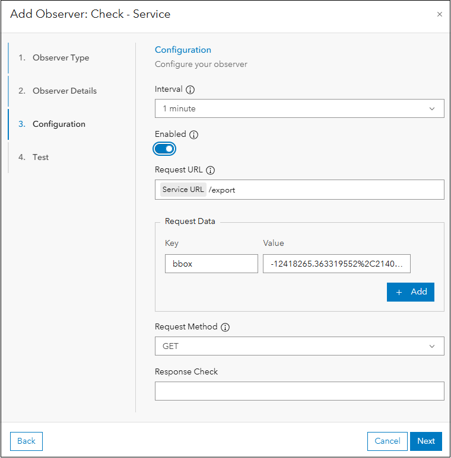Select the Configuration step
The image size is (451, 458).
coord(59,124)
